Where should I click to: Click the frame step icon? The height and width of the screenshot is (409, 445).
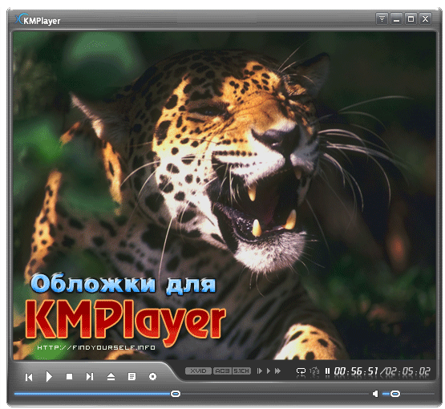coord(260,371)
